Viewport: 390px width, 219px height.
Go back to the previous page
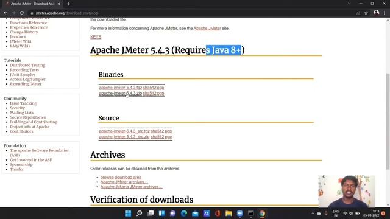coord(5,13)
